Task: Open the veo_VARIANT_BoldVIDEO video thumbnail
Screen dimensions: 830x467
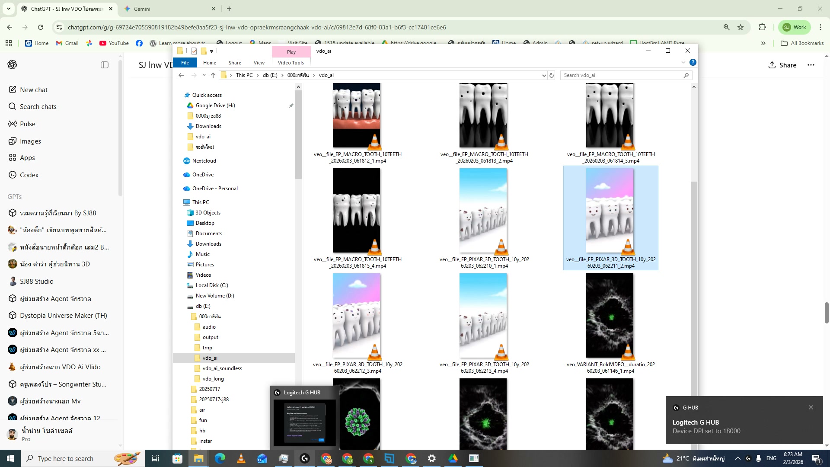Action: [610, 316]
